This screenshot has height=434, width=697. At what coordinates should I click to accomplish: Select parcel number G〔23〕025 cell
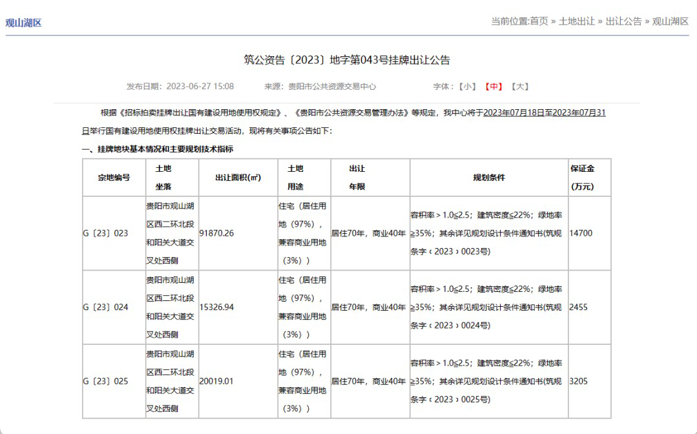click(106, 381)
